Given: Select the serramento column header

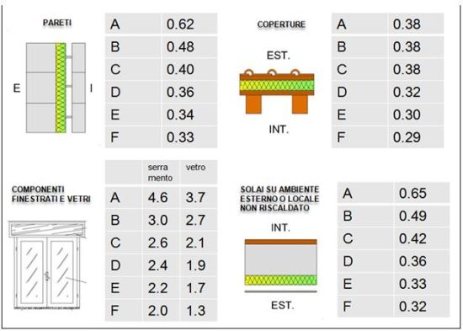Looking at the screenshot, I should (160, 173).
